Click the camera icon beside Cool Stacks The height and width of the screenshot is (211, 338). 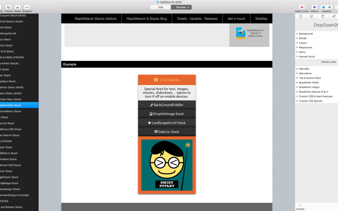click(156, 80)
